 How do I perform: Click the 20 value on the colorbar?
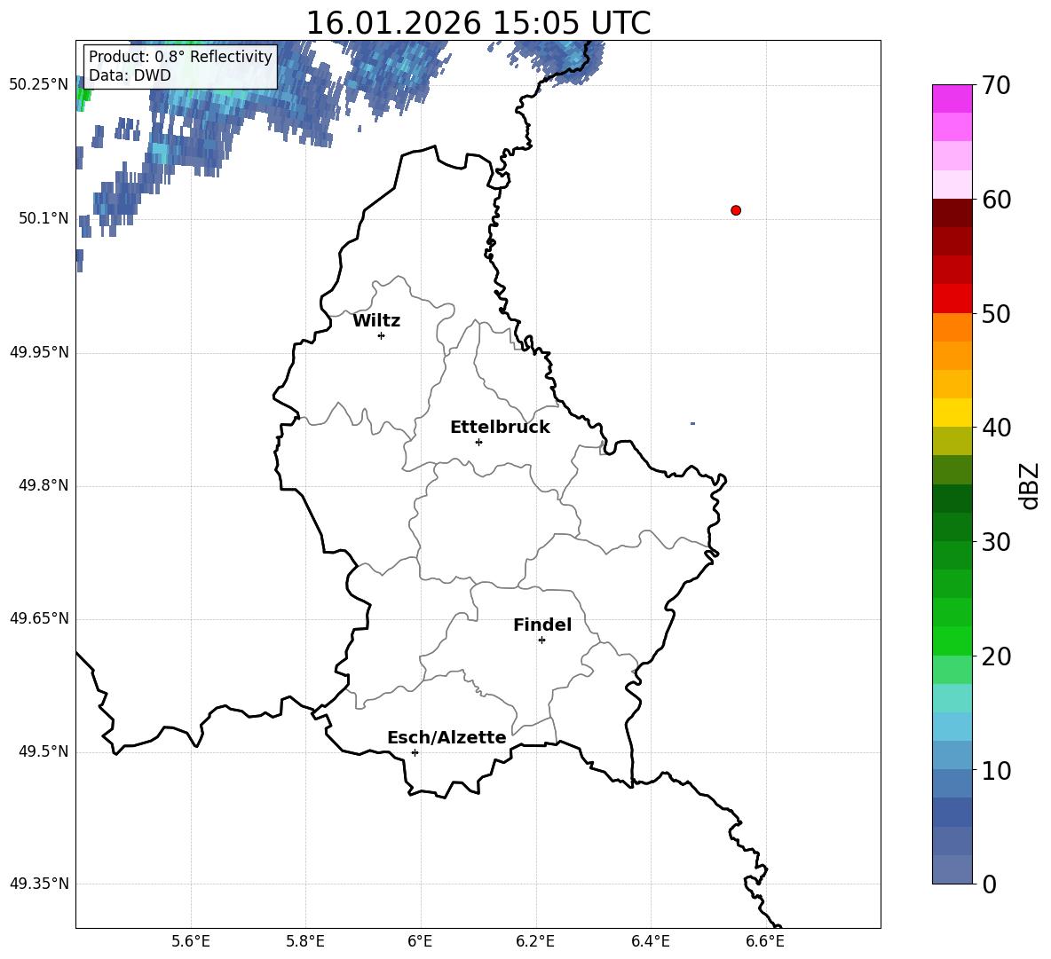pyautogui.click(x=996, y=656)
